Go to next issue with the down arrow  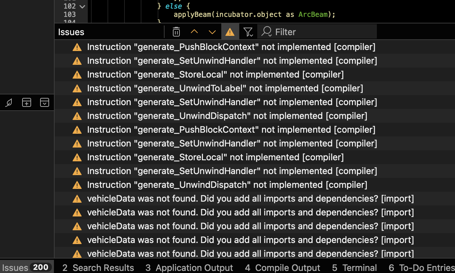[212, 32]
